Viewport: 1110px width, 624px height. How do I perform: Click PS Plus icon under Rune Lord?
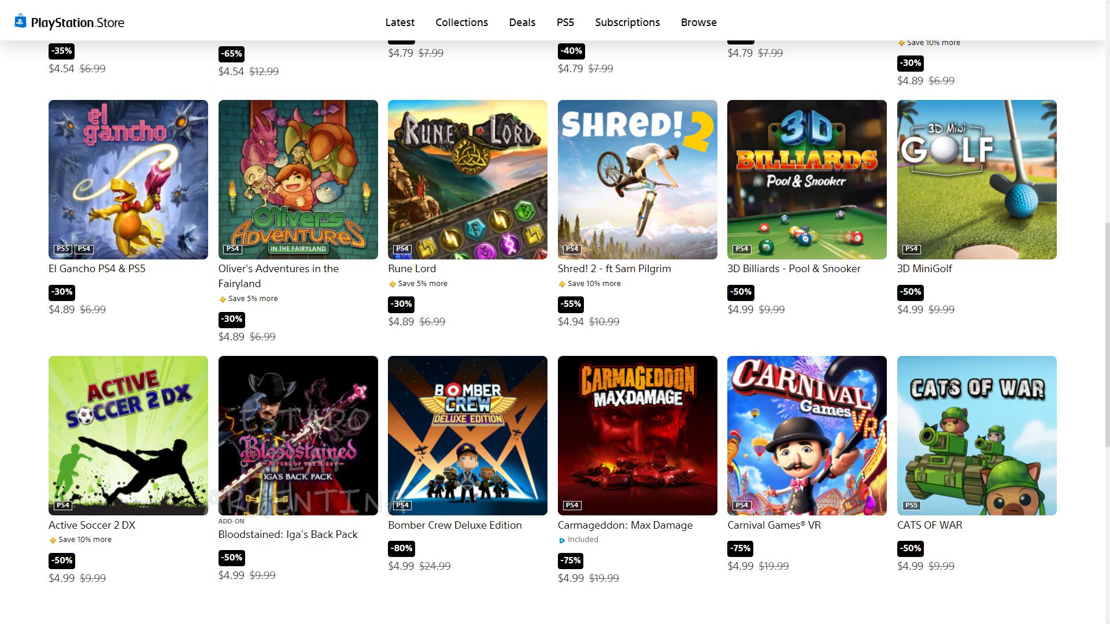(392, 284)
